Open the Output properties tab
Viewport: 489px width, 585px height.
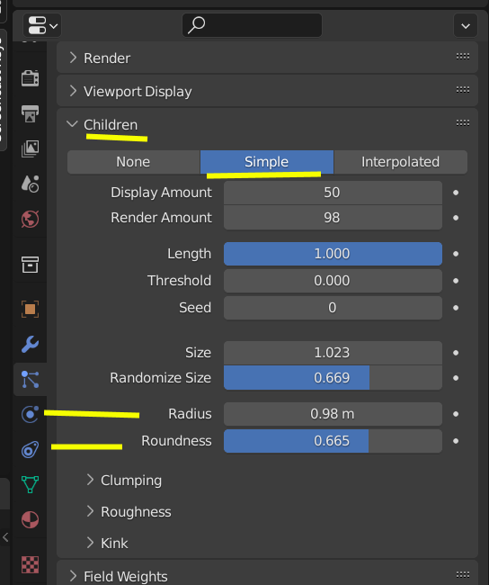[x=30, y=113]
